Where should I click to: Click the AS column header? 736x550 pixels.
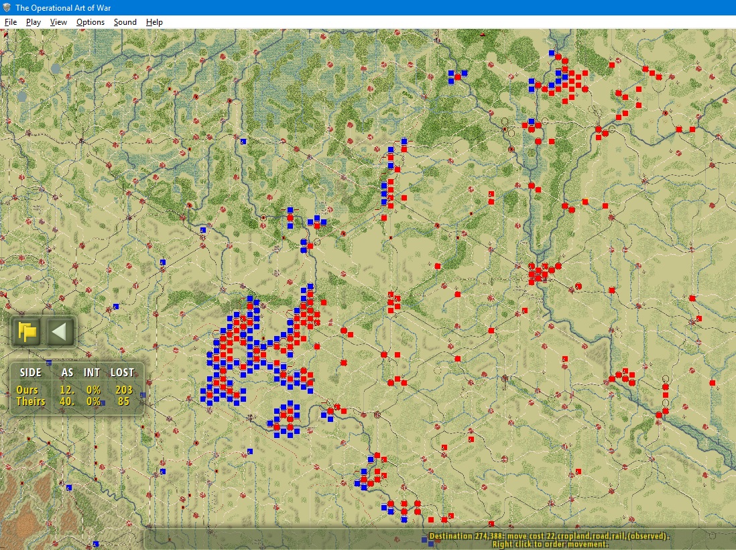[67, 372]
